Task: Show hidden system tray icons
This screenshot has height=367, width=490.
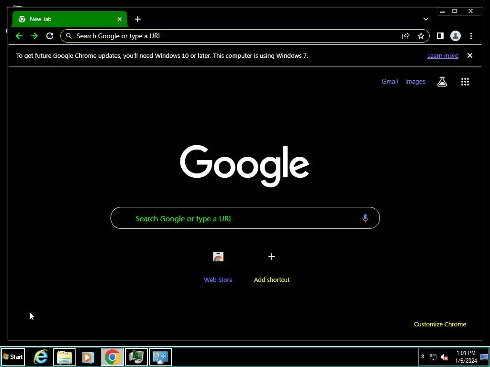Action: tap(423, 356)
